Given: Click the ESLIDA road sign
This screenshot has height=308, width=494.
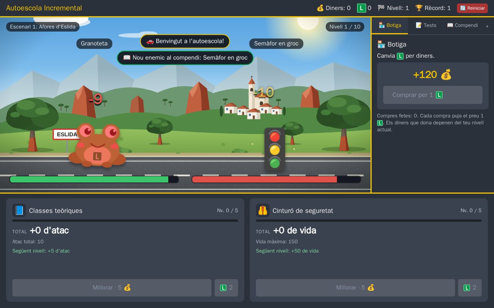Looking at the screenshot, I should coord(67,134).
